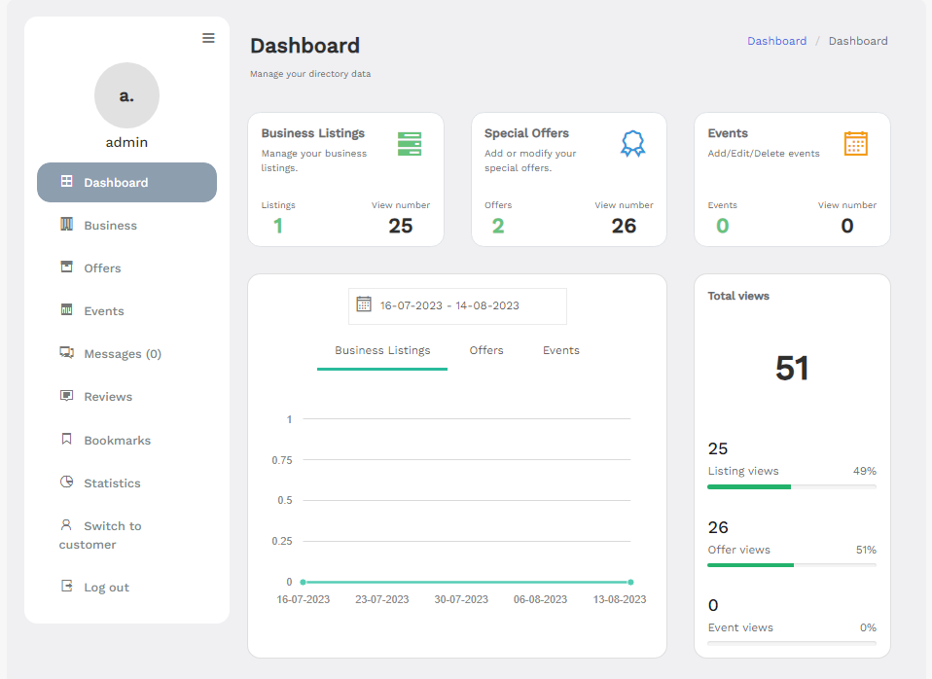Image resolution: width=932 pixels, height=679 pixels.
Task: Click the Switch to customer user icon
Action: [66, 524]
